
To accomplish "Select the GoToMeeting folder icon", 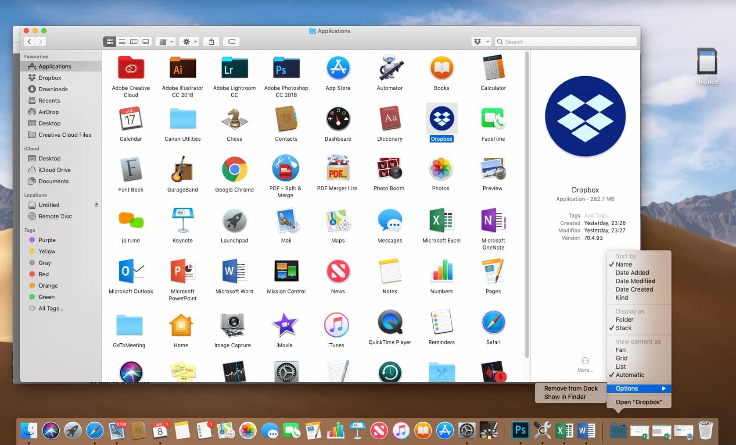I will click(x=129, y=325).
